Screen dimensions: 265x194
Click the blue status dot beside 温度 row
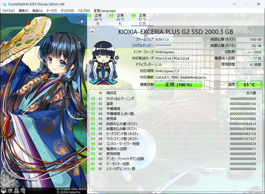click(93, 104)
